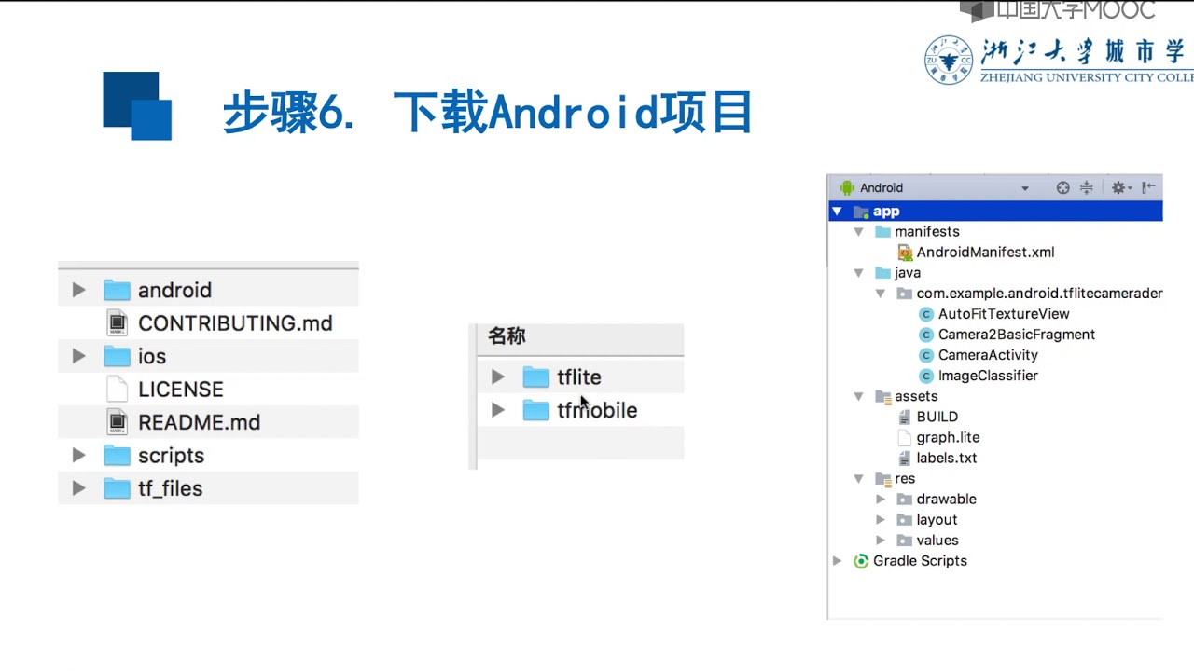This screenshot has height=671, width=1194.
Task: Click the res folder icon
Action: (882, 478)
